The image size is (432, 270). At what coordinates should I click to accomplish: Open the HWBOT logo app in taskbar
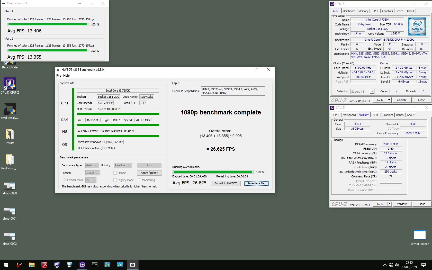pos(69,265)
